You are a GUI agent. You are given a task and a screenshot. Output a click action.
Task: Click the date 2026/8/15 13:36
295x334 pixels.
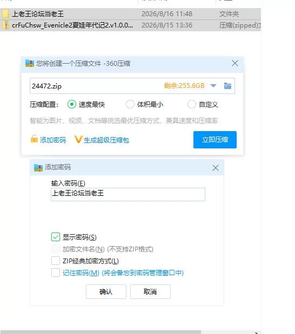[x=167, y=25]
